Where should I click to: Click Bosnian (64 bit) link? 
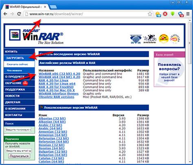(52, 148)
